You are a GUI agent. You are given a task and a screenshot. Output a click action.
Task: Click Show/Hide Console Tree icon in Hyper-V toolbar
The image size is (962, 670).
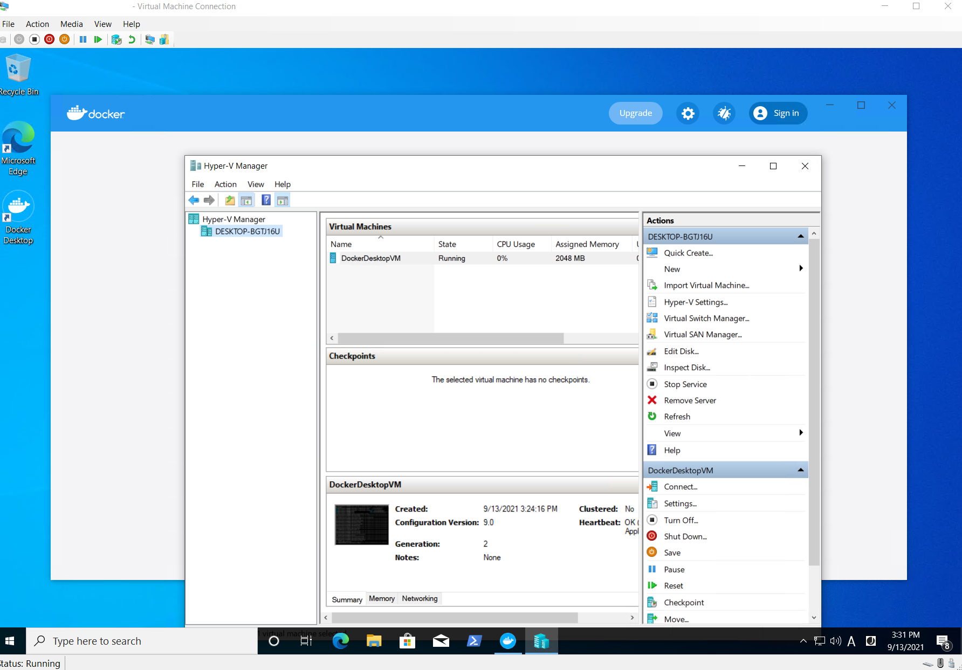[246, 201]
